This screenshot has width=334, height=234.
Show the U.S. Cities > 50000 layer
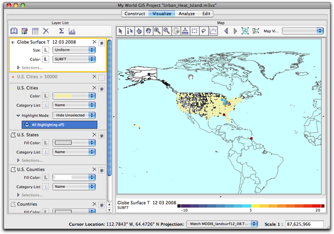102,78
